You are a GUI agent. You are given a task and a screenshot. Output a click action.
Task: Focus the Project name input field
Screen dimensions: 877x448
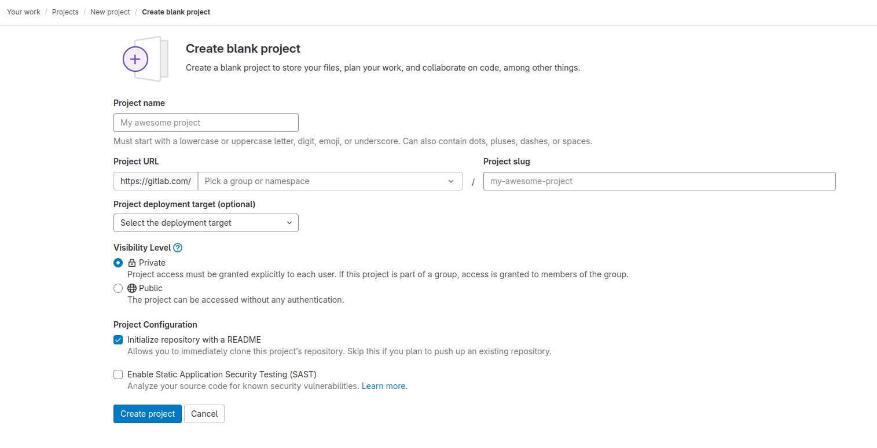point(206,123)
